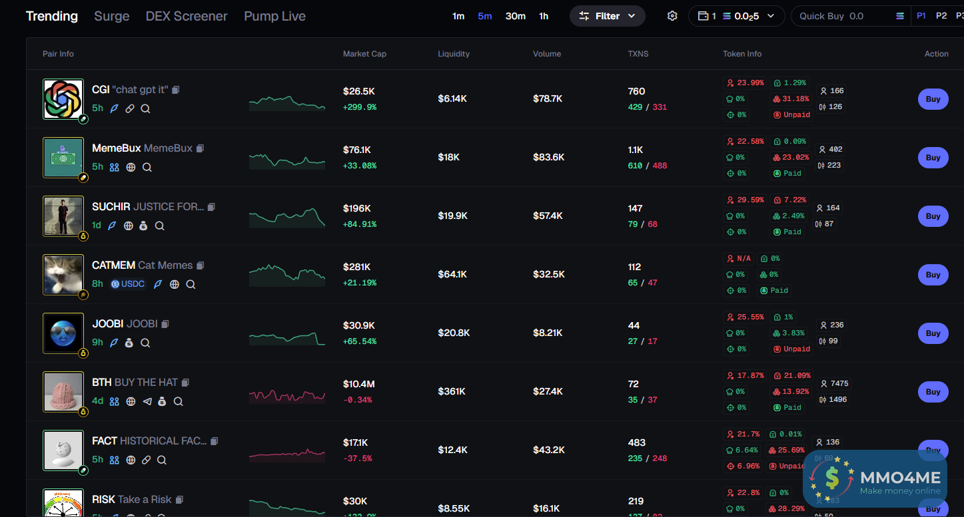The height and width of the screenshot is (517, 964).
Task: Open the settings gear icon
Action: [x=672, y=16]
